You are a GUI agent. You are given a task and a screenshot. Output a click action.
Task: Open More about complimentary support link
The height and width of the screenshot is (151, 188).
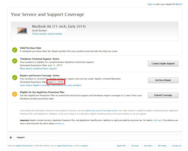tap(38, 68)
